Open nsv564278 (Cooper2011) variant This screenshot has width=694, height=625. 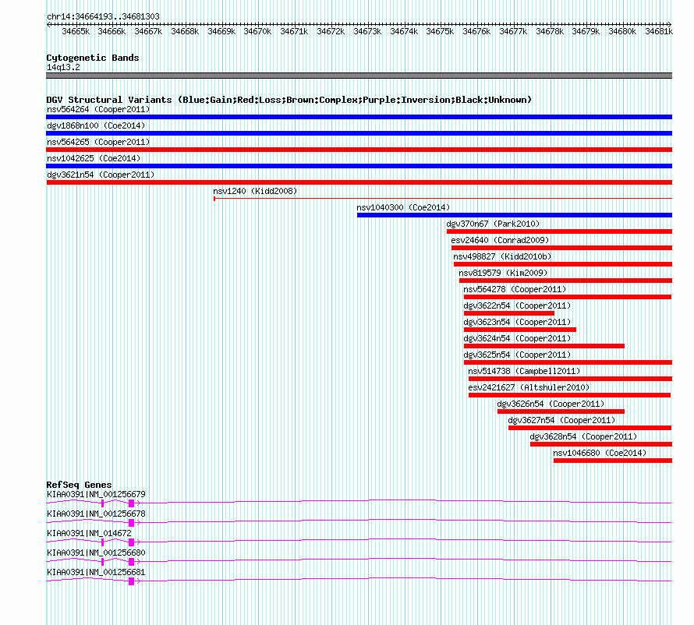click(x=515, y=289)
